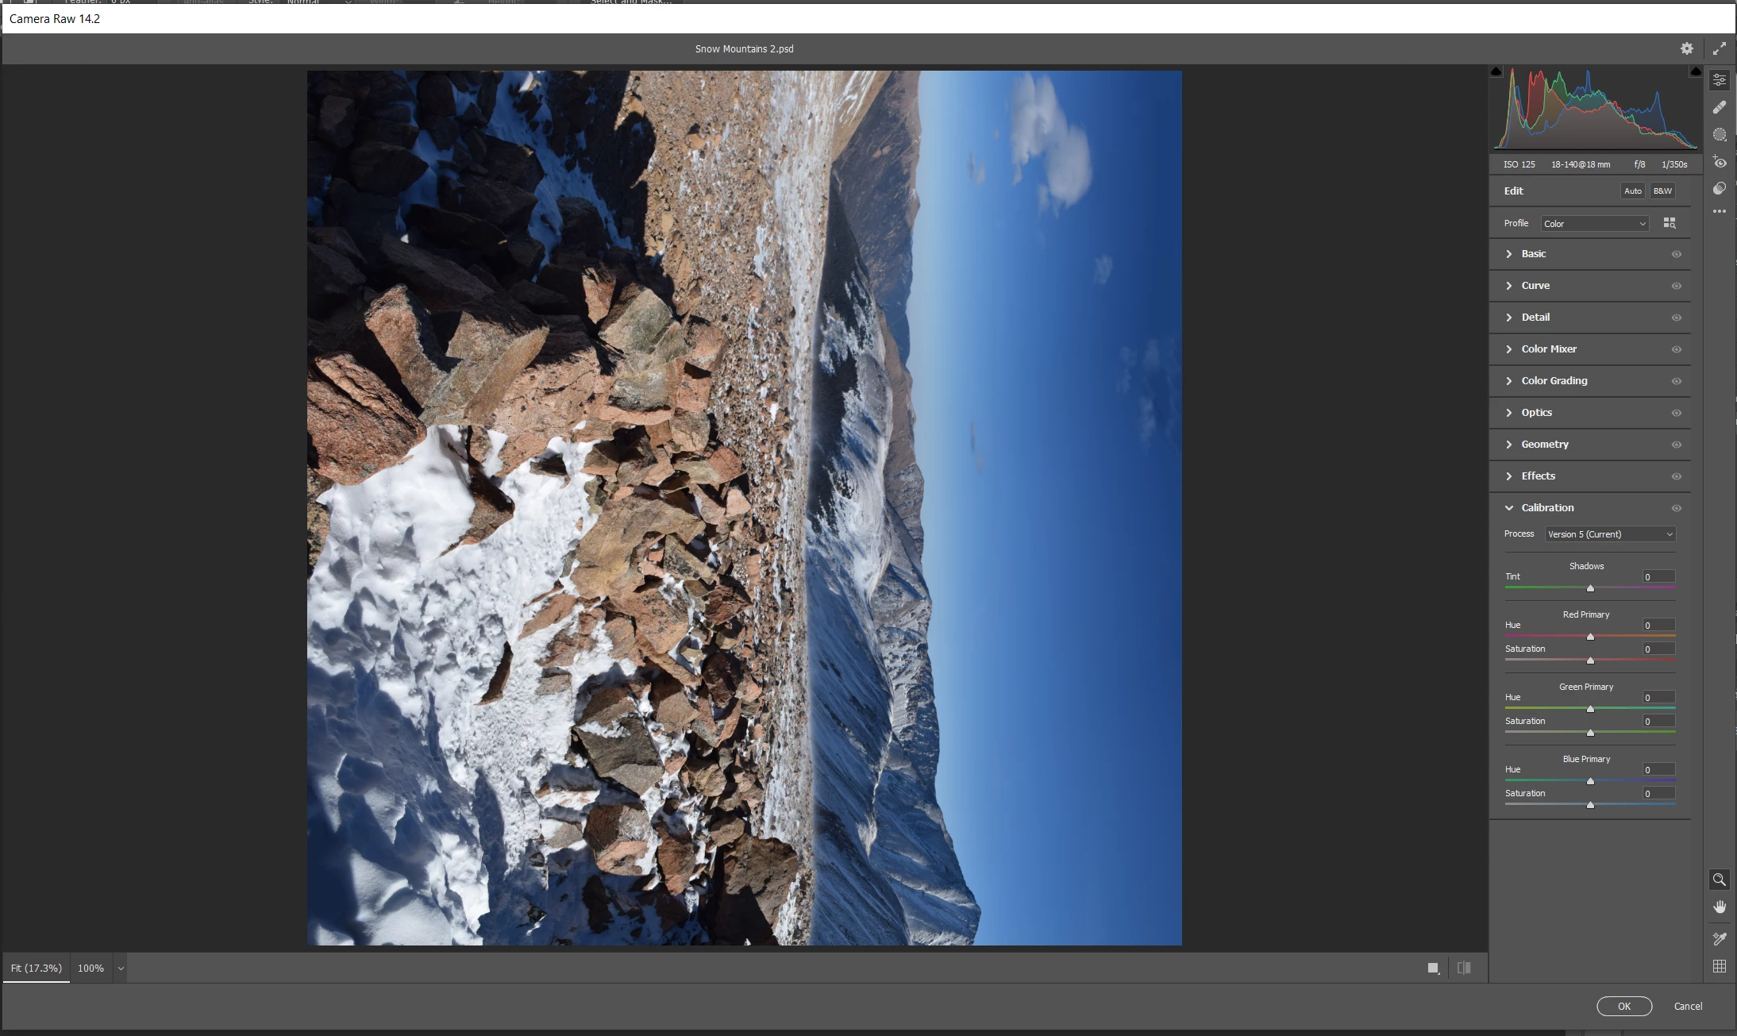Toggle Color Mixer panel eye icon
Viewport: 1737px width, 1036px height.
pyautogui.click(x=1676, y=349)
